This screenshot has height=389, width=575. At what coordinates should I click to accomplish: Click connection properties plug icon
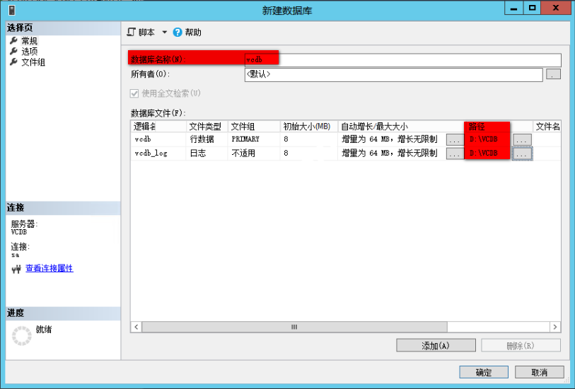[16, 269]
